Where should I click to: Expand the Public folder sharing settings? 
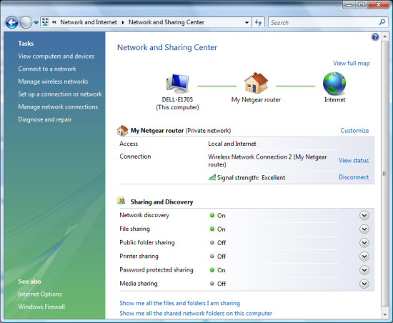coord(364,242)
